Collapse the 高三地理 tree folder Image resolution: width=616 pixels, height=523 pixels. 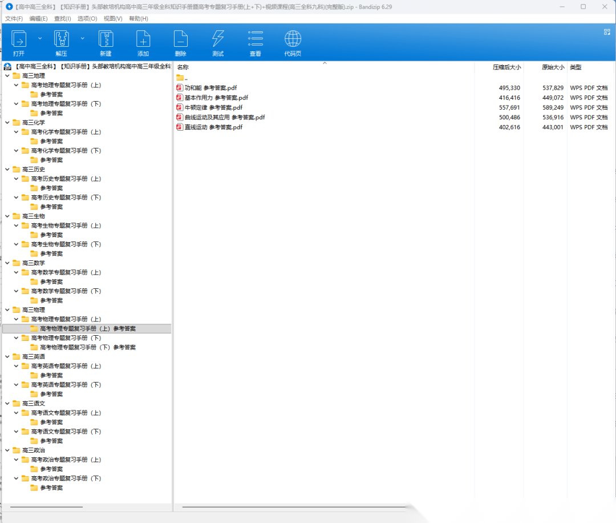point(7,75)
